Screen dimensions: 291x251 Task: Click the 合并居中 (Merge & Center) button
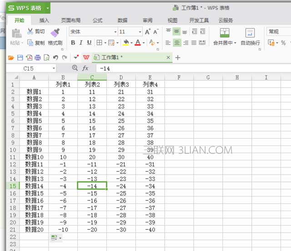coord(225,37)
